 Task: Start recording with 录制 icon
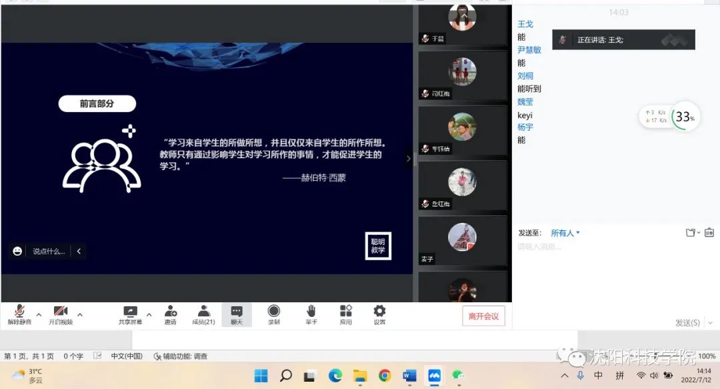(274, 314)
